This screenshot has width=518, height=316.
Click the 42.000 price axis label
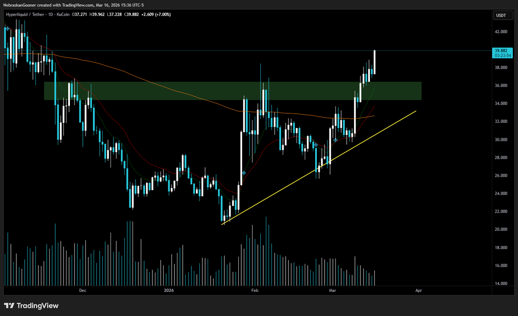pos(501,32)
